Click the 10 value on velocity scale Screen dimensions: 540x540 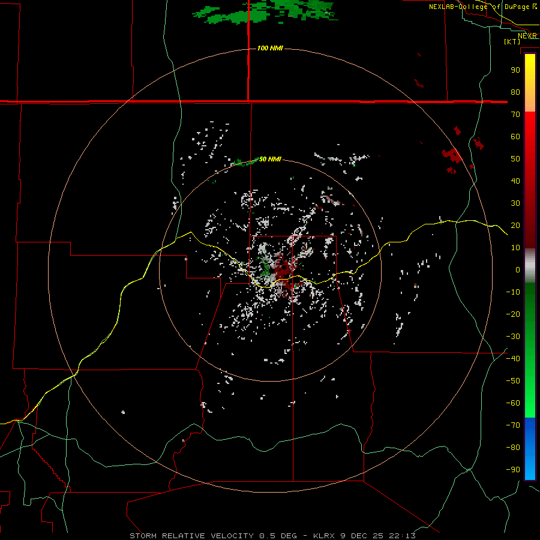(515, 248)
